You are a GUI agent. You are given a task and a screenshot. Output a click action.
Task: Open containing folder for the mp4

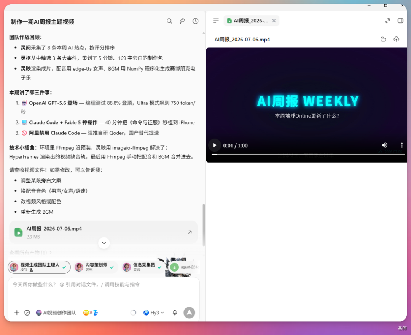click(x=383, y=39)
